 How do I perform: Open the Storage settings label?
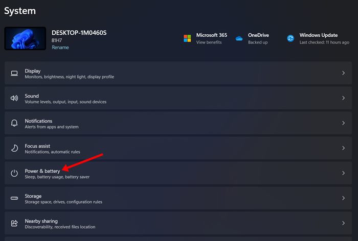tap(33, 196)
